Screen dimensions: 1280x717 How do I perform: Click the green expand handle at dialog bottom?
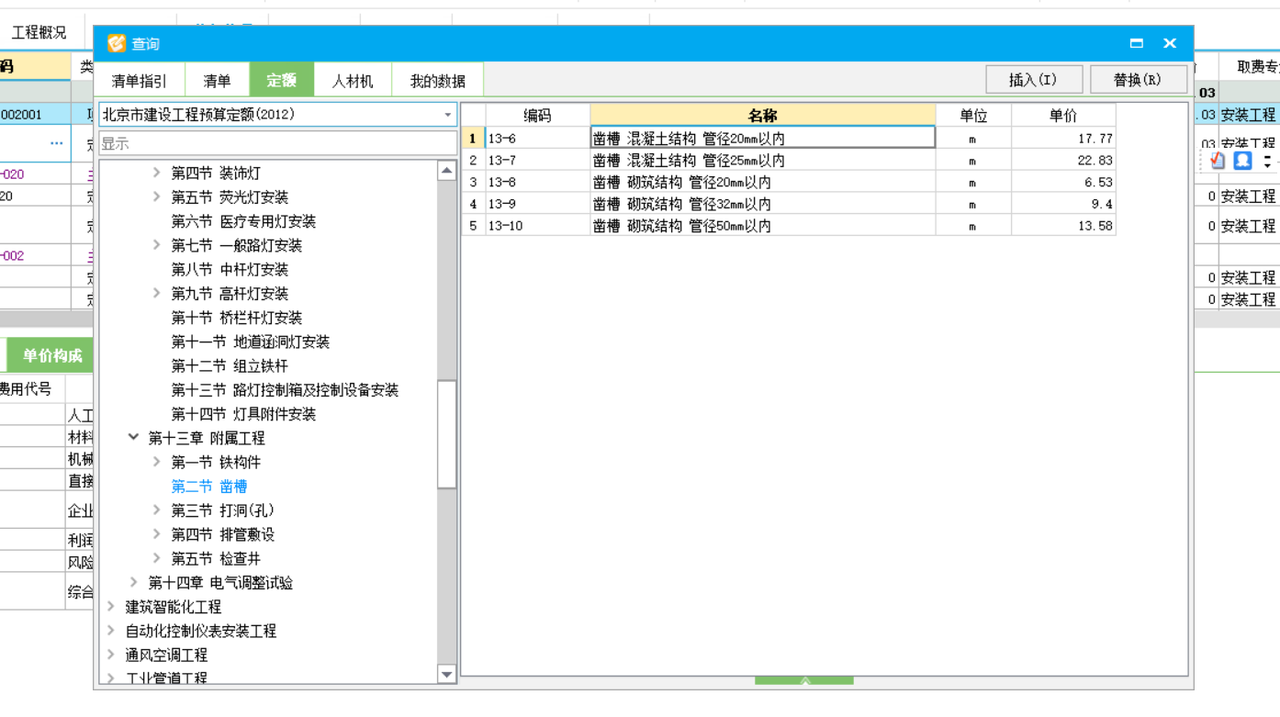point(804,681)
